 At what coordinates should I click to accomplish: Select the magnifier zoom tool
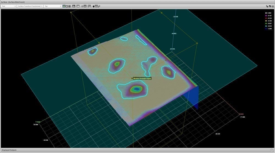coord(99,6)
